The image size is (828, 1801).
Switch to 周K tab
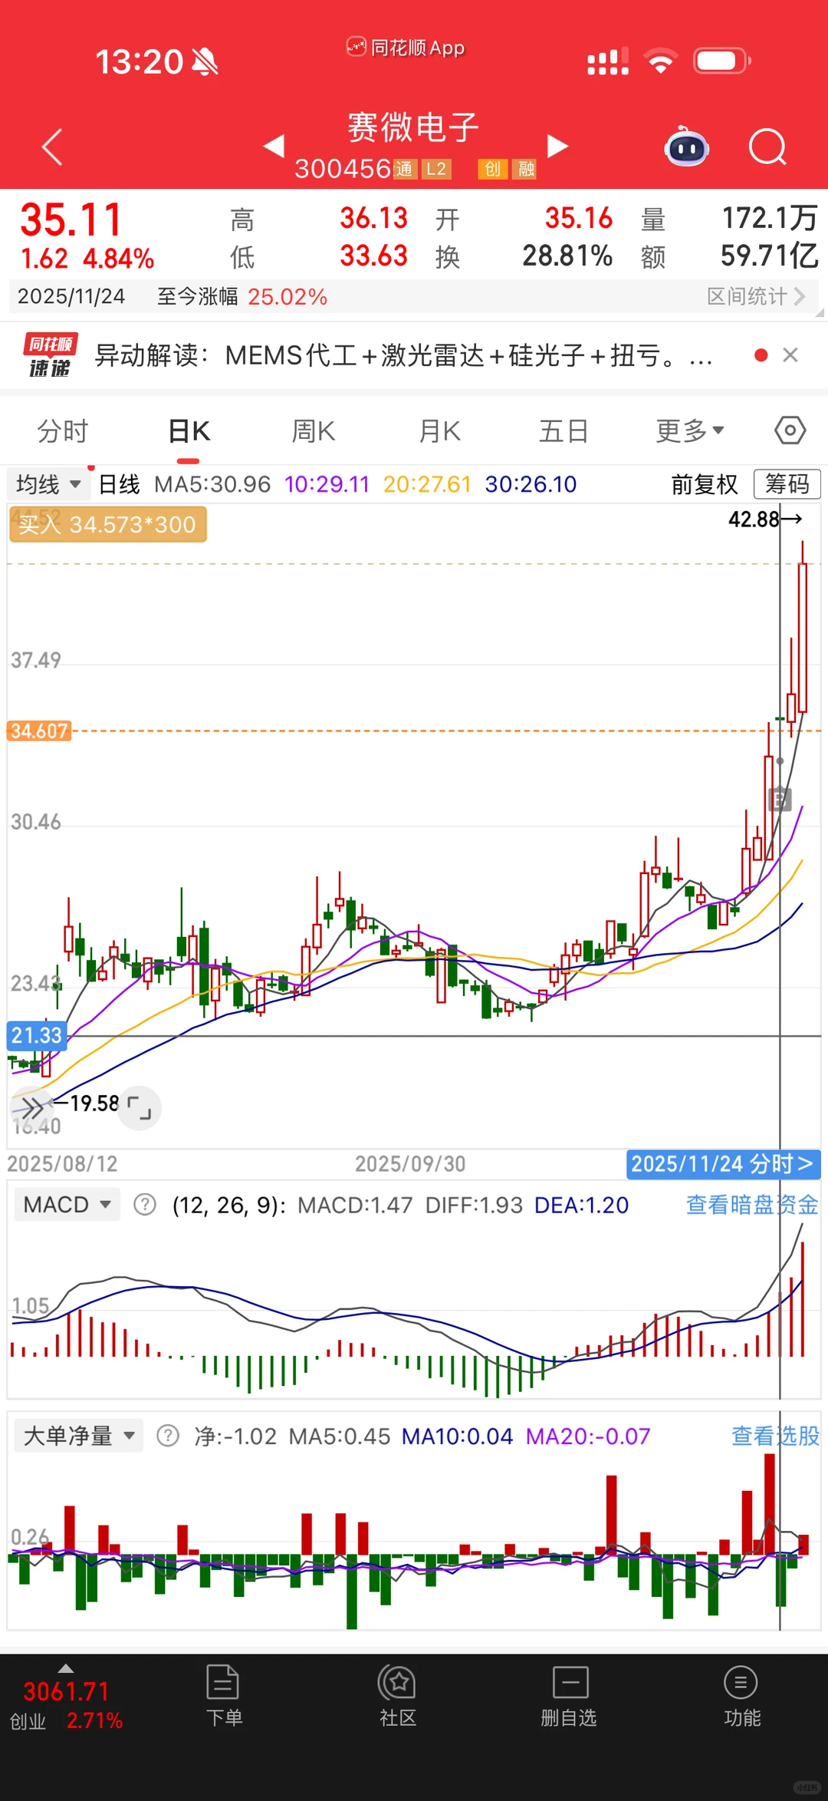314,430
